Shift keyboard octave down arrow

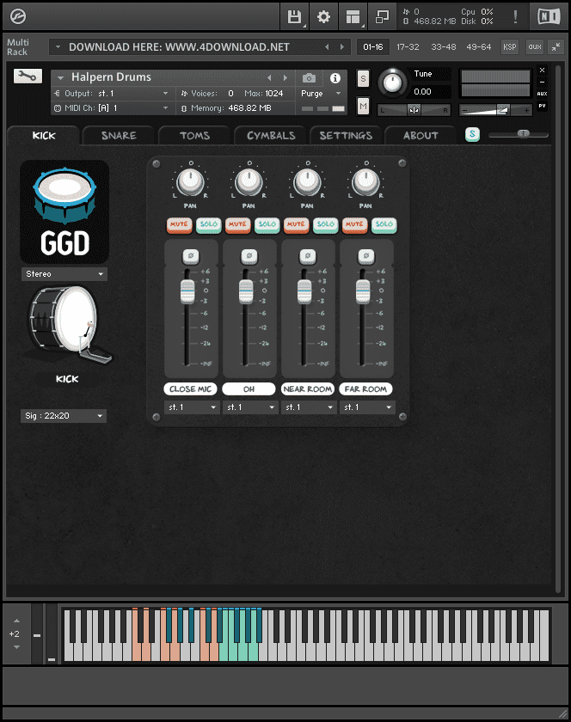pos(16,647)
